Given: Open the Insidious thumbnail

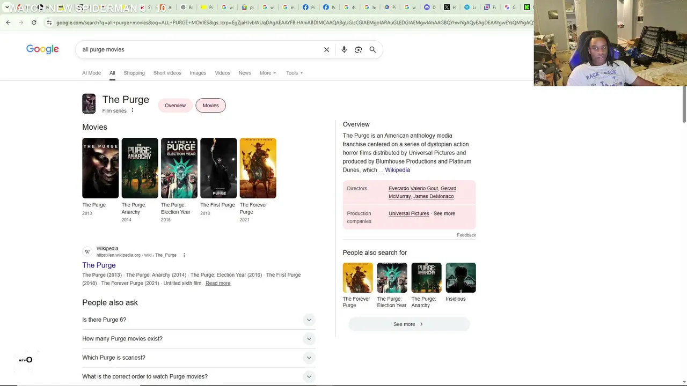Looking at the screenshot, I should point(461,278).
